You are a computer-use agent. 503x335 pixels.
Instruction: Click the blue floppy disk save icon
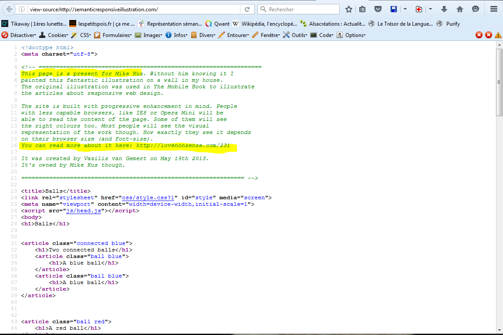click(x=394, y=9)
